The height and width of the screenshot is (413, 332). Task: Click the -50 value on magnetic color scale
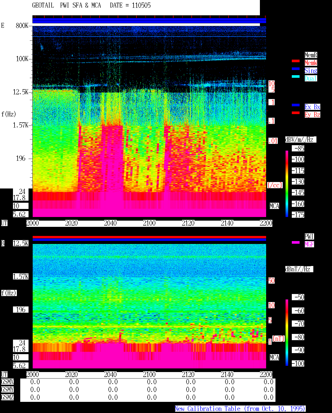click(x=298, y=297)
